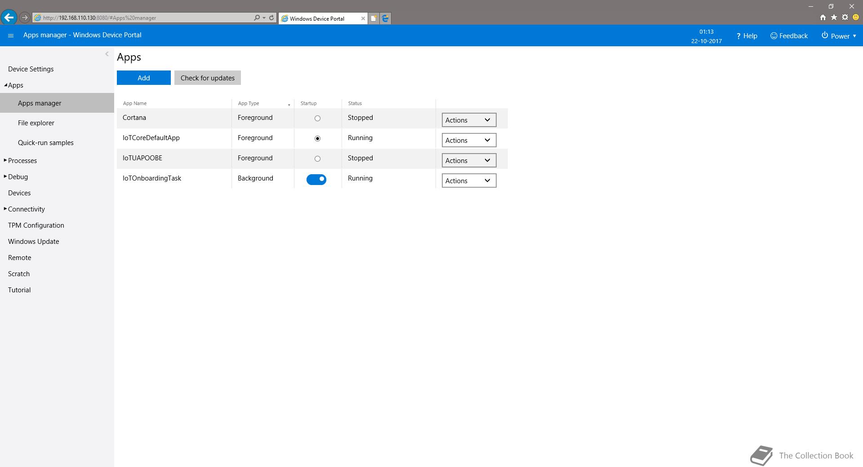Open Help from the portal header
Image resolution: width=863 pixels, height=467 pixels.
[747, 36]
